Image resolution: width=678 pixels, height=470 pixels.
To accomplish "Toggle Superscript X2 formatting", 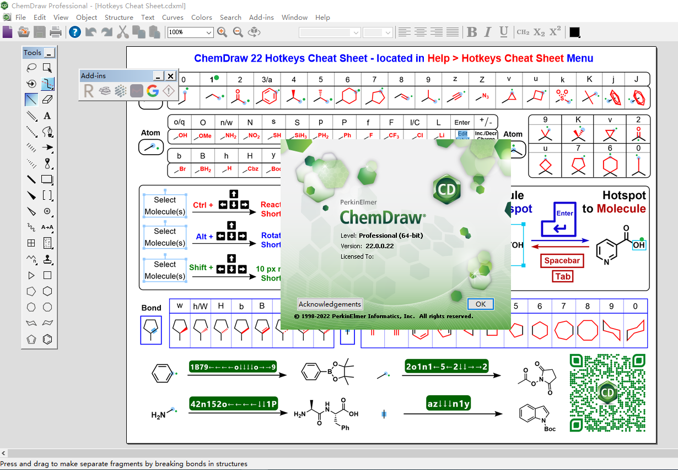I will [x=555, y=32].
